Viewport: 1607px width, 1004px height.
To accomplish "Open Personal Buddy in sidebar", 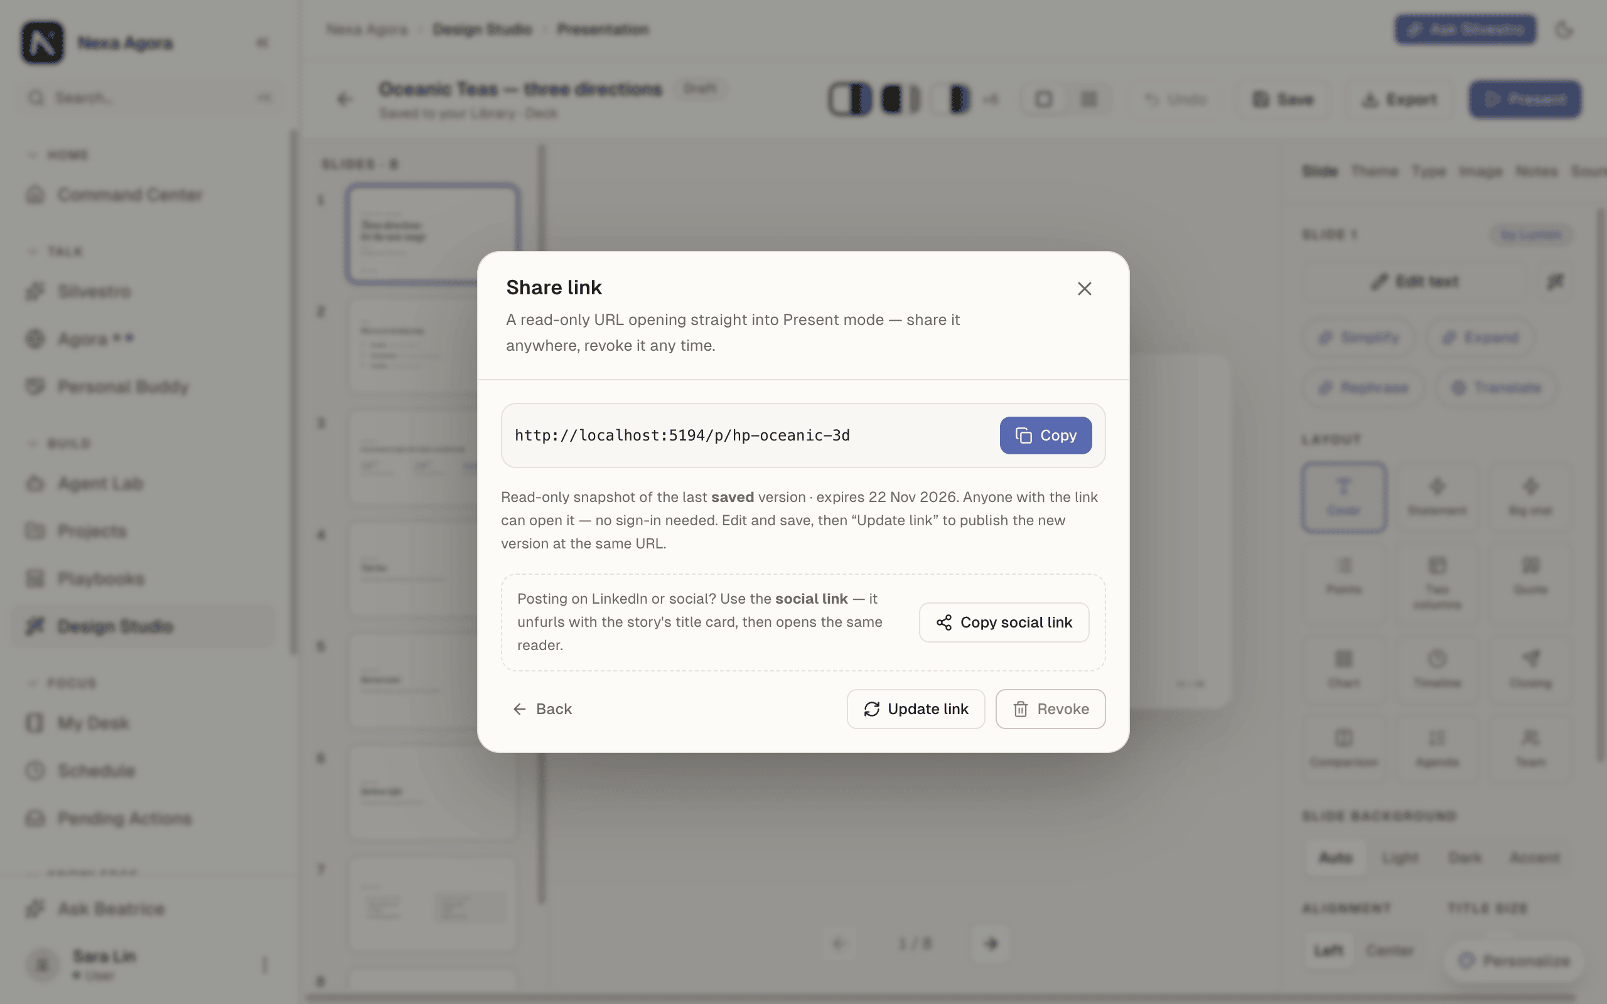I will click(x=143, y=387).
